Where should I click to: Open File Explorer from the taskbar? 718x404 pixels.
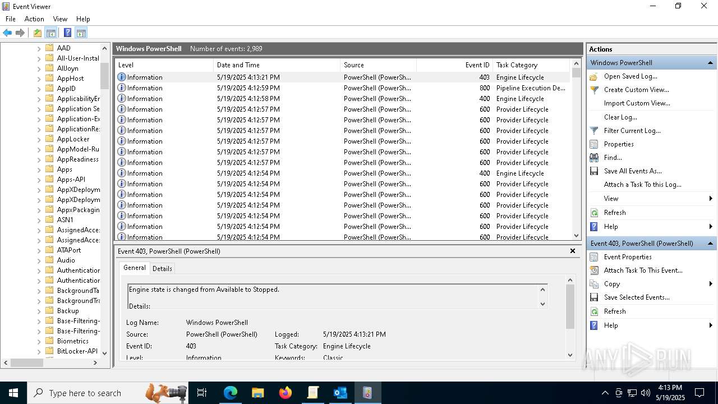258,393
